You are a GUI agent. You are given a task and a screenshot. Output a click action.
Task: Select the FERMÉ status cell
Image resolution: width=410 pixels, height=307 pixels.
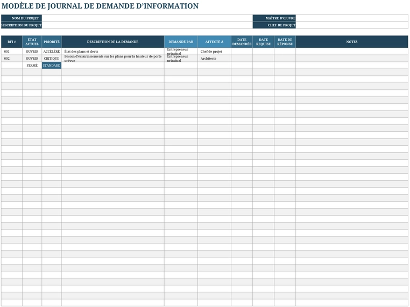click(32, 66)
